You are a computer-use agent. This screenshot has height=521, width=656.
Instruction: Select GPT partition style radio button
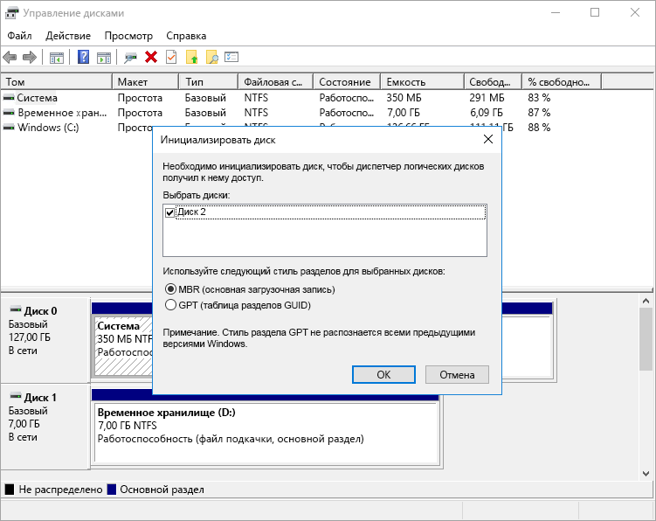point(170,305)
